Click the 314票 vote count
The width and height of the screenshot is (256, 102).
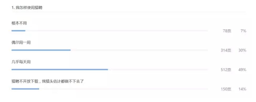point(226,50)
